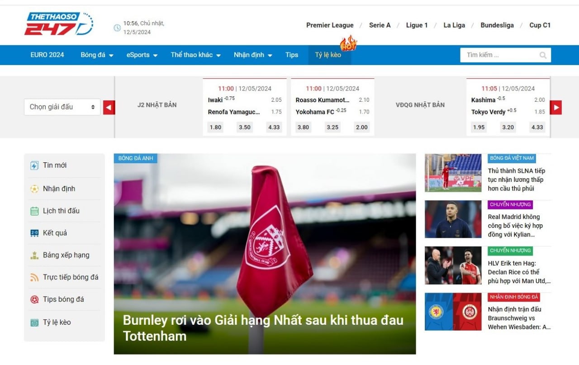Image resolution: width=579 pixels, height=365 pixels.
Task: Click the 1.95 odds for Kashima match
Action: pos(479,127)
